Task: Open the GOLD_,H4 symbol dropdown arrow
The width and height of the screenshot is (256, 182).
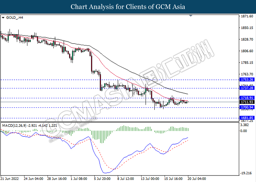Action: (3, 18)
